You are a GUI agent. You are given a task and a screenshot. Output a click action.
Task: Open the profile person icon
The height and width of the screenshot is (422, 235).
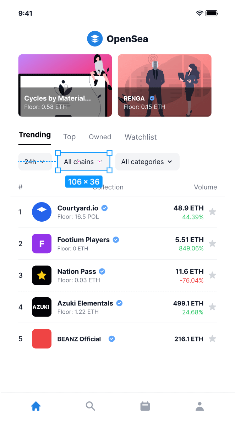[x=200, y=406]
